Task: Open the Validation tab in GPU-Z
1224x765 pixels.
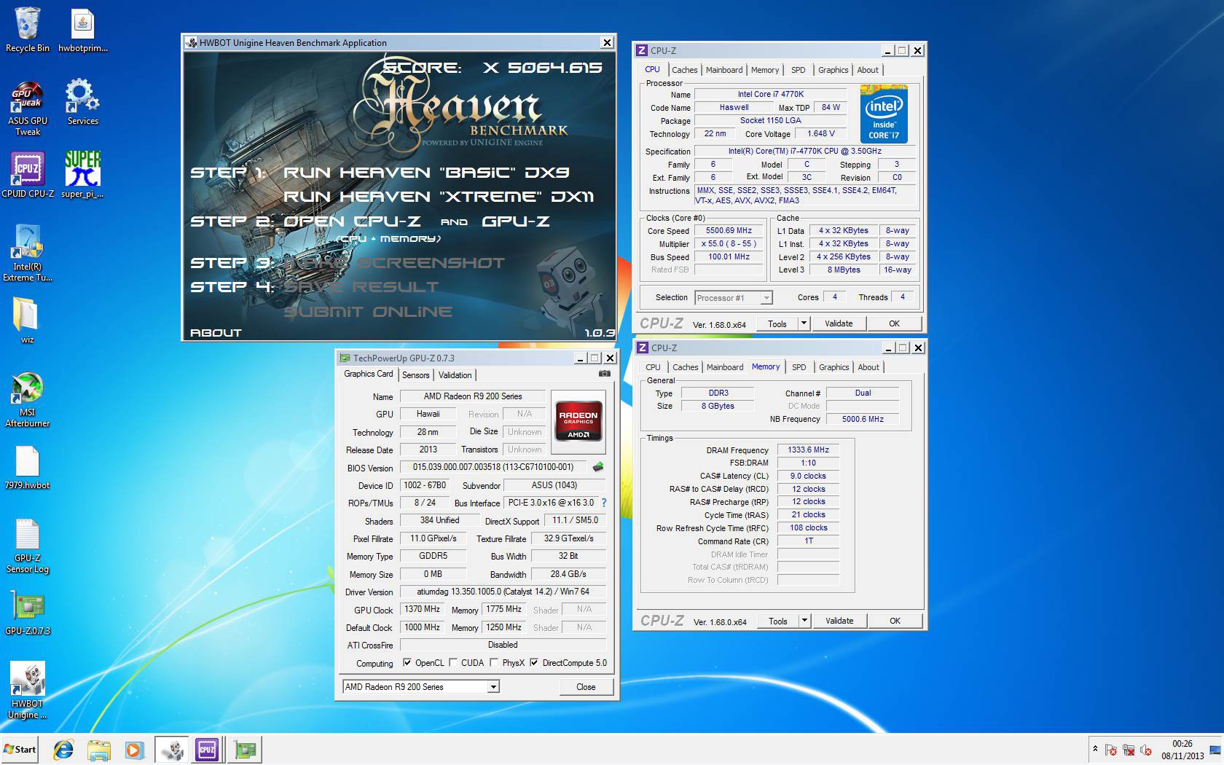Action: [455, 375]
